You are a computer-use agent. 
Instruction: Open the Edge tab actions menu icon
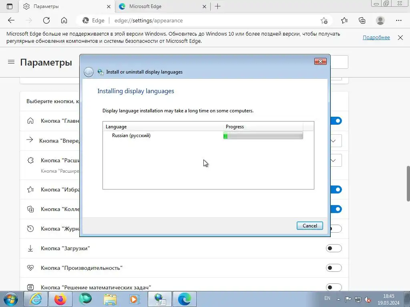click(x=10, y=6)
